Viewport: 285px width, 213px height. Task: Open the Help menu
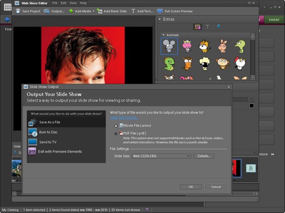click(x=83, y=3)
